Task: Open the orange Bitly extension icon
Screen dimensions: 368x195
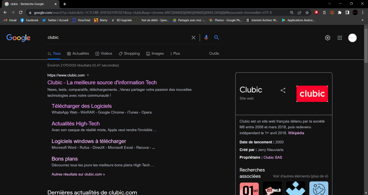Action: coord(332,13)
